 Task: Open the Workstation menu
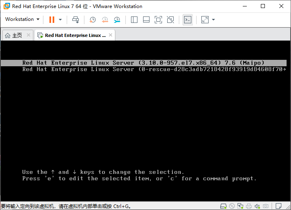pyautogui.click(x=22, y=19)
